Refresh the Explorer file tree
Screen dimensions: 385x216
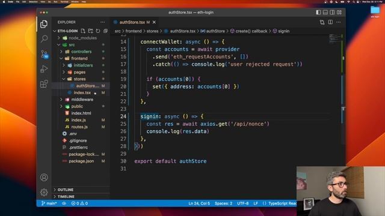(x=98, y=31)
